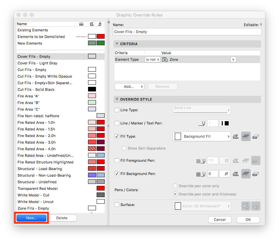Enable Line / Marker / Text Pen checkbox

(117, 123)
